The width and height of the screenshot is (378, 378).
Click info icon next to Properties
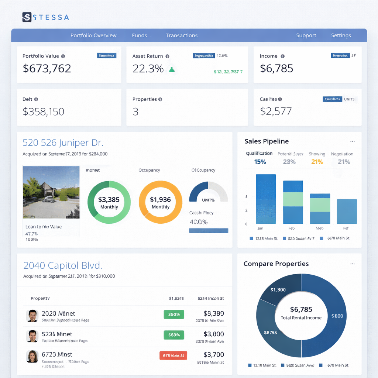(160, 99)
